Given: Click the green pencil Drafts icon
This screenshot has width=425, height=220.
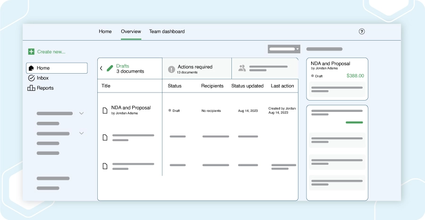Looking at the screenshot, I should pos(110,68).
